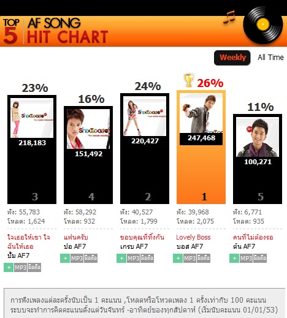Image resolution: width=287 pixels, height=318 pixels.
Task: Click MP3 icon for ปั้ม AF7 song
Action: (x=20, y=267)
